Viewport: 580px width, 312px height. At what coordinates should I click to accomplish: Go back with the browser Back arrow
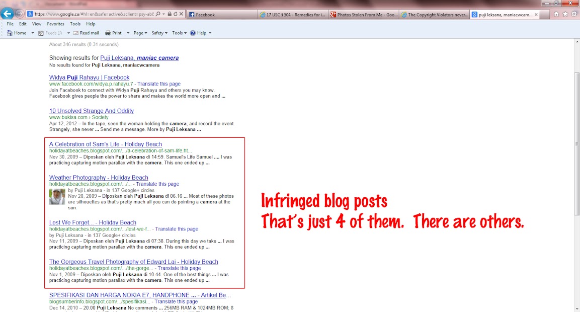coord(7,14)
